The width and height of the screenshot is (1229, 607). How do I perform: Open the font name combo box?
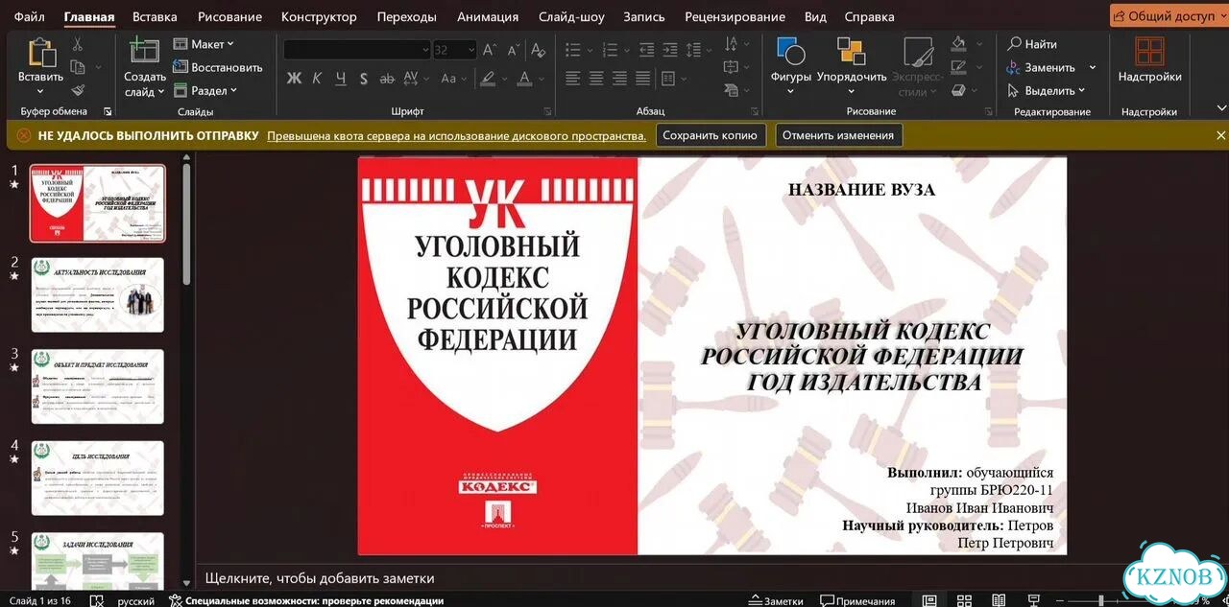click(356, 50)
